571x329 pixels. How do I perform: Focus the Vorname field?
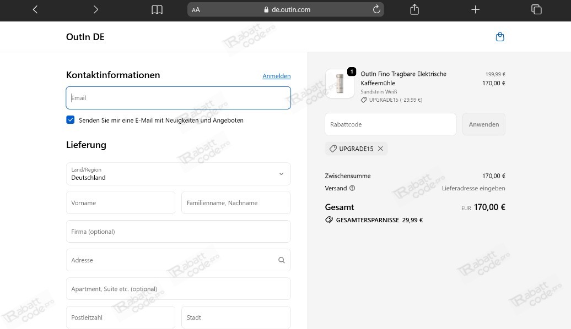click(121, 203)
